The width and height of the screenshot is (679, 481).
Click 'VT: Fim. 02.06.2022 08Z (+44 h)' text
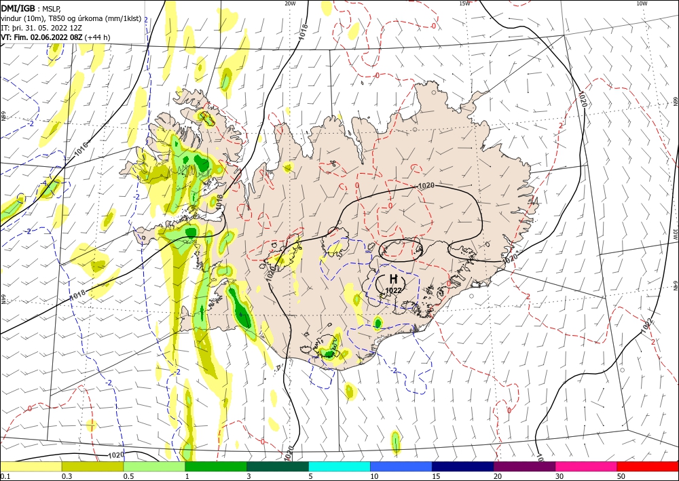(x=56, y=37)
